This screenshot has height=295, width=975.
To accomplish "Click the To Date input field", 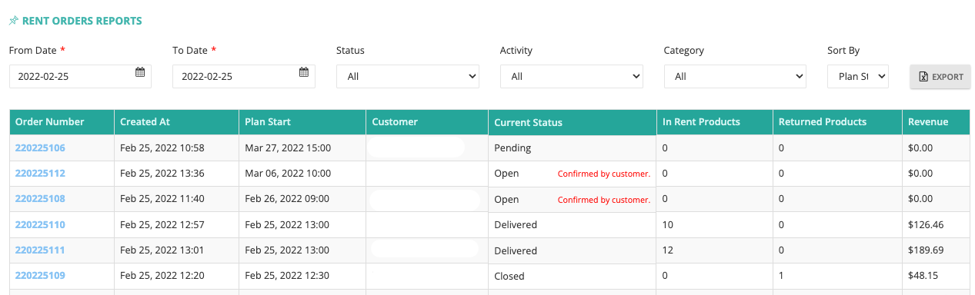I will (244, 76).
